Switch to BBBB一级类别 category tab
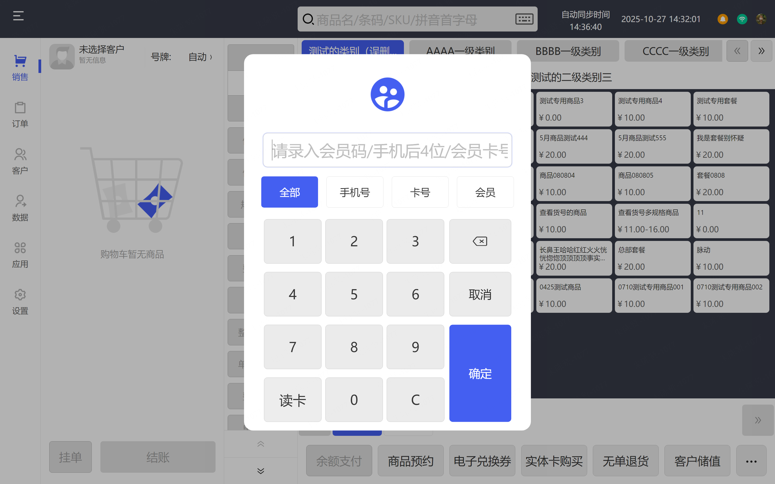Screen dimensions: 775x484 [568, 51]
